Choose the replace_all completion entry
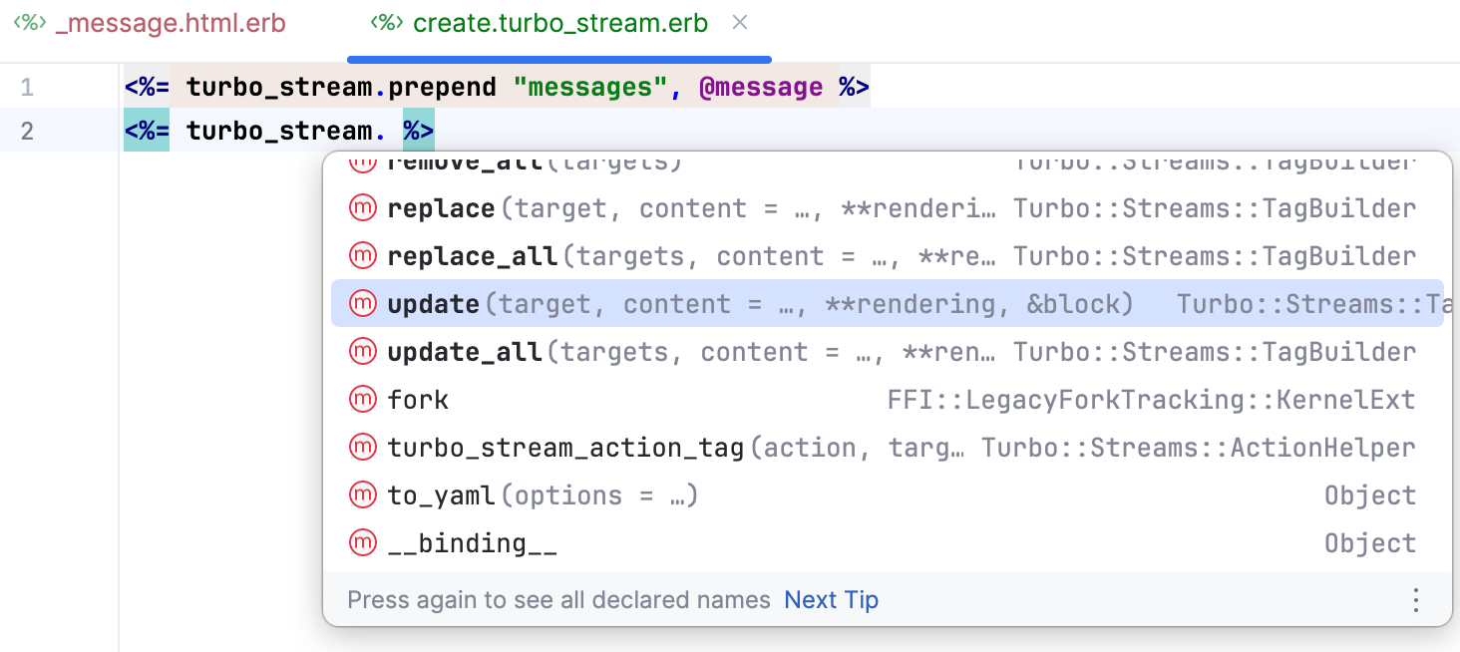This screenshot has height=652, width=1460. click(888, 256)
